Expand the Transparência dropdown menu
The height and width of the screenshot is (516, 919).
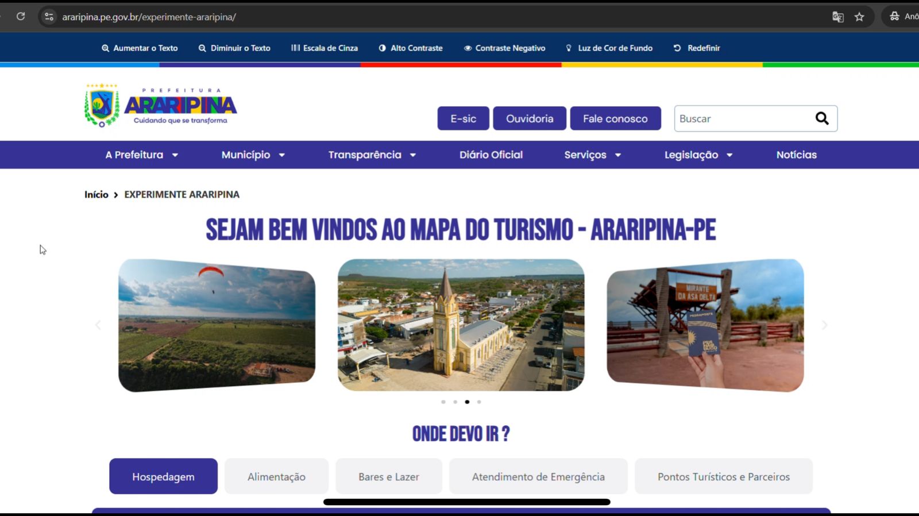click(x=372, y=155)
